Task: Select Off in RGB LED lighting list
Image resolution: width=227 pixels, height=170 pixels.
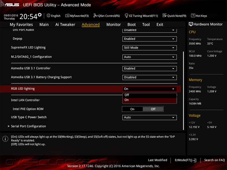Action: (149, 95)
